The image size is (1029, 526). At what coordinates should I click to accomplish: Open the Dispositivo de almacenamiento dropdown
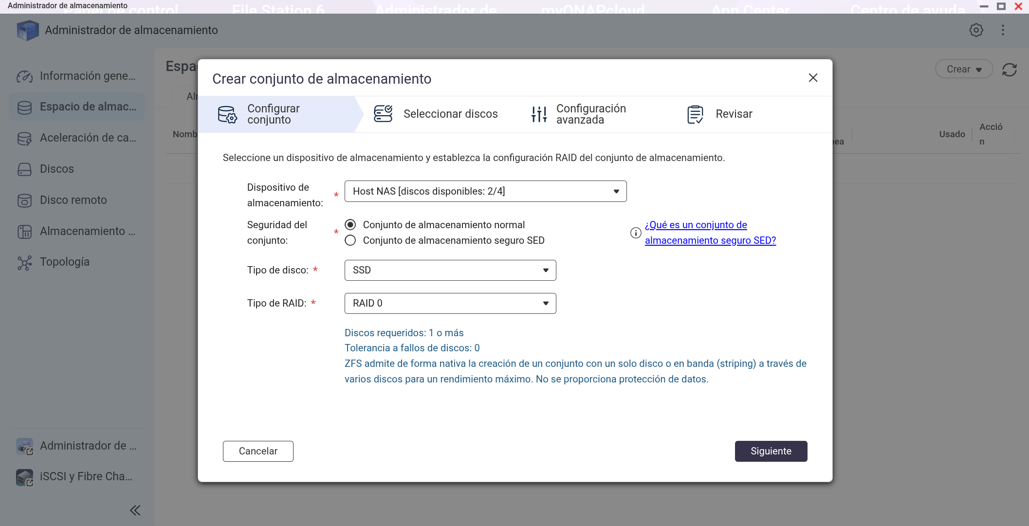tap(485, 191)
